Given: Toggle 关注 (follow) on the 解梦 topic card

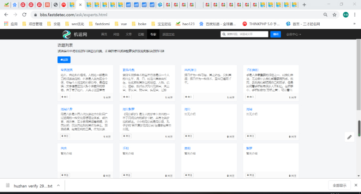Looking at the screenshot, I should [x=250, y=175].
